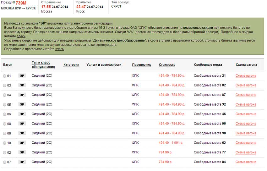This screenshot has height=171, width=267.
Task: Click the ЭР badge for wagon 01
Action: pyautogui.click(x=22, y=76)
